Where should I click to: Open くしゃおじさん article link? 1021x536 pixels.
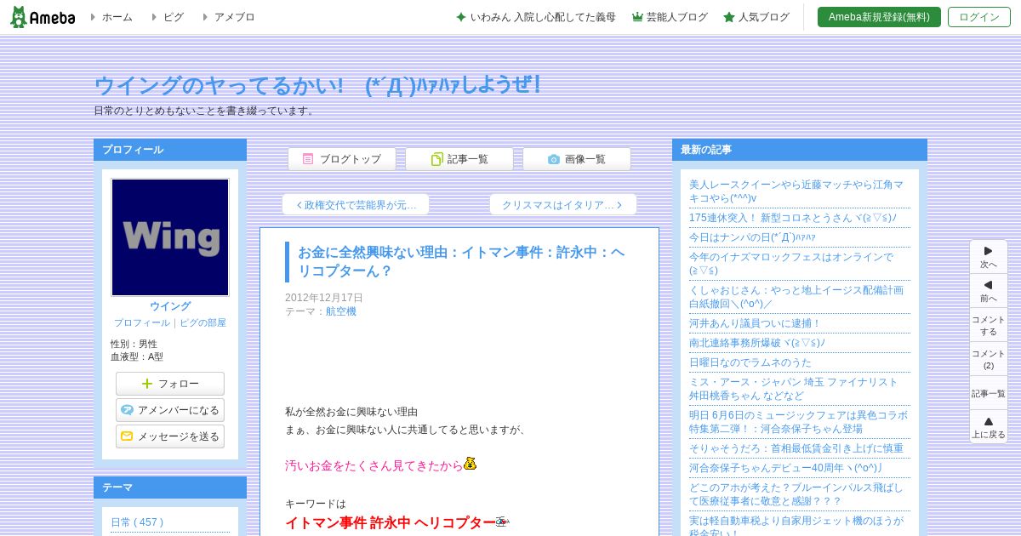click(796, 297)
